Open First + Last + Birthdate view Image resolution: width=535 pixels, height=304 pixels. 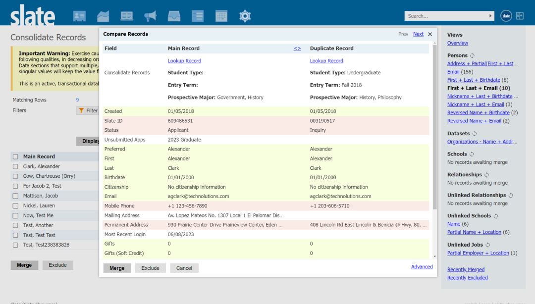pyautogui.click(x=474, y=80)
